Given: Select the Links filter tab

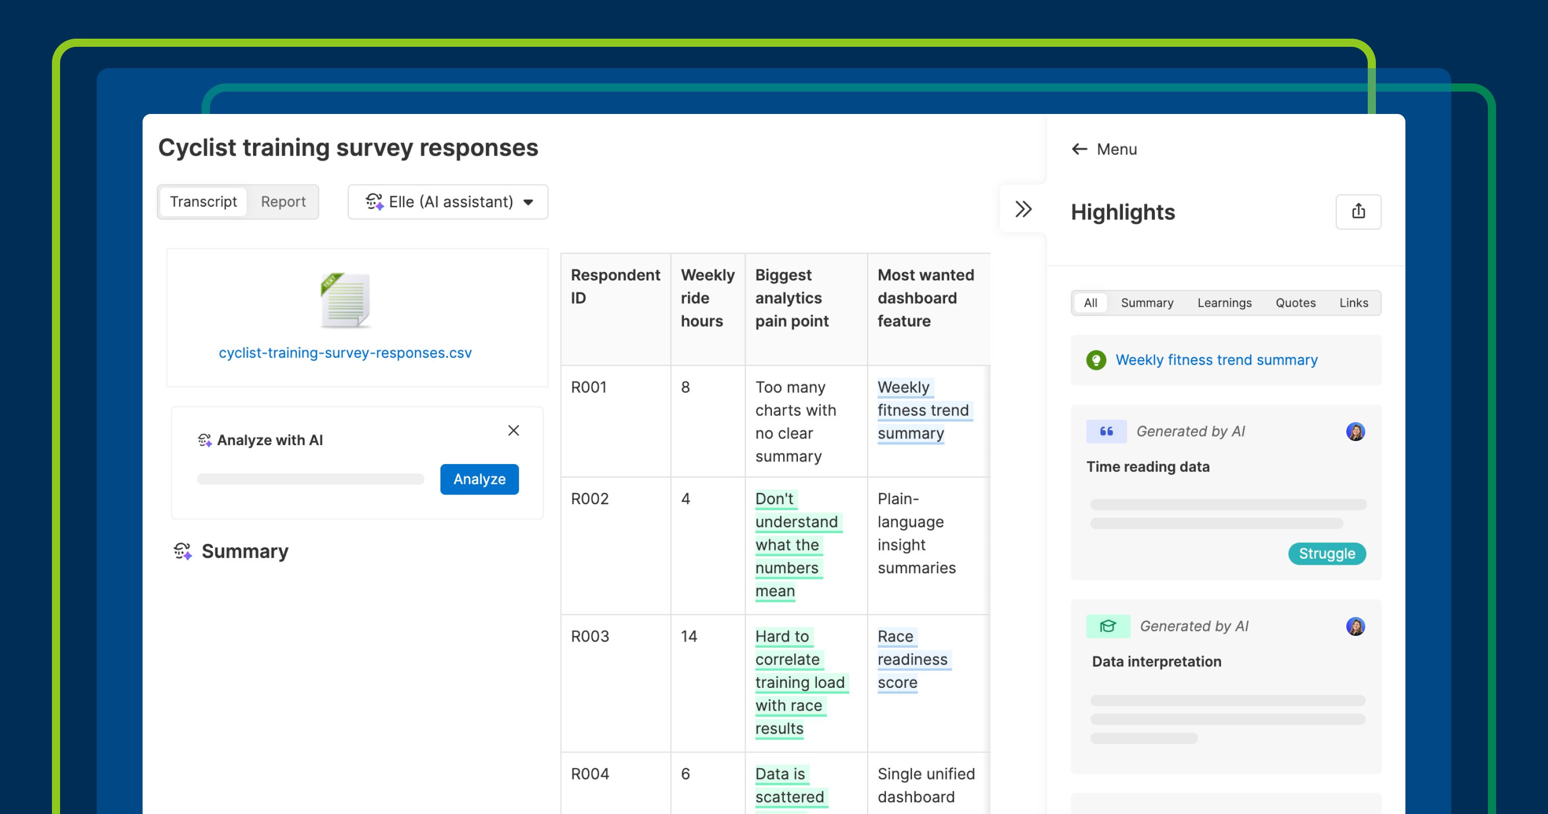Looking at the screenshot, I should (1353, 303).
